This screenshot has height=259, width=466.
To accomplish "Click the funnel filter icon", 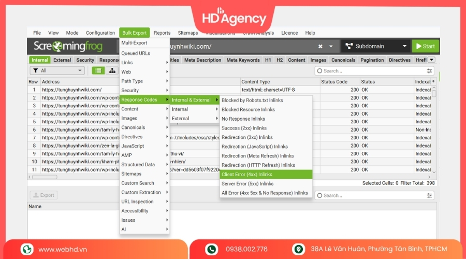I will tap(36, 70).
